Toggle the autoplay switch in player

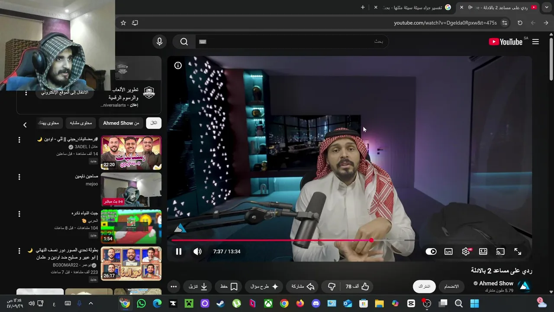coord(431,251)
